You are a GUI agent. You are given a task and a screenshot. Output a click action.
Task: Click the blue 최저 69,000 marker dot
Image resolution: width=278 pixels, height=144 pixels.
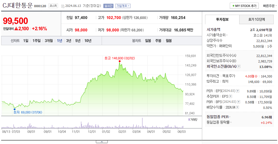pyautogui.click(x=15, y=109)
